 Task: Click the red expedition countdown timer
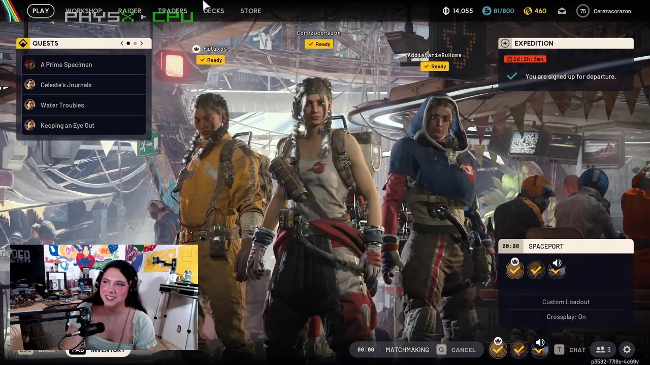[x=525, y=59]
